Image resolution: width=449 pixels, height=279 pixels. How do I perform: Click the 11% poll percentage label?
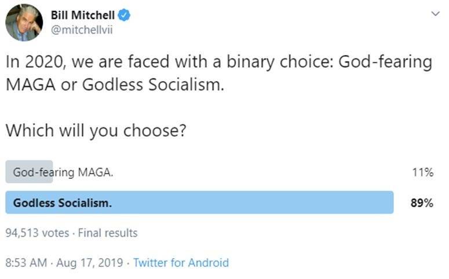tap(423, 172)
